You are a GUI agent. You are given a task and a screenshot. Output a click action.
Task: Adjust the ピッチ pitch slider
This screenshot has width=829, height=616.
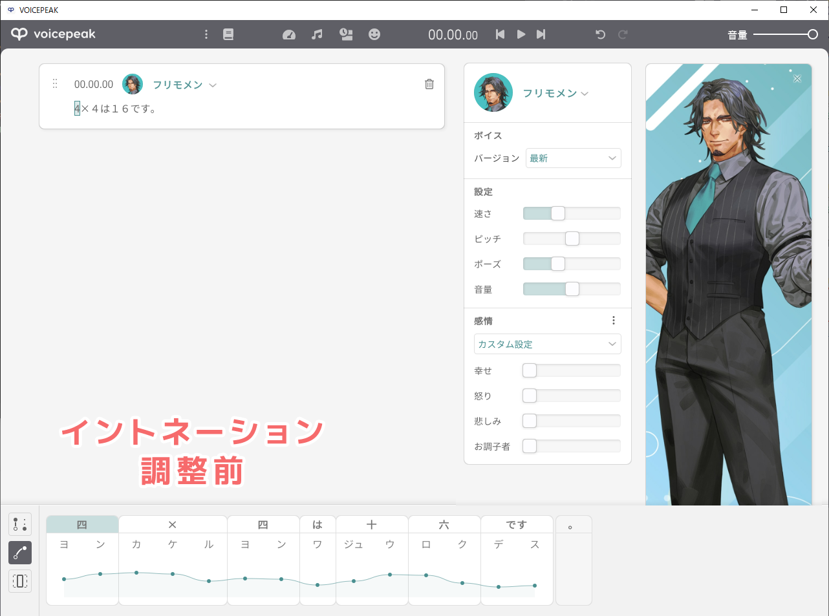click(x=572, y=239)
